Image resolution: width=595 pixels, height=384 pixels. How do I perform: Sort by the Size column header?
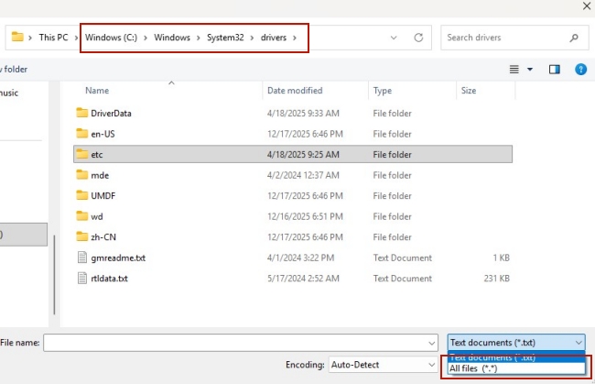(x=469, y=91)
